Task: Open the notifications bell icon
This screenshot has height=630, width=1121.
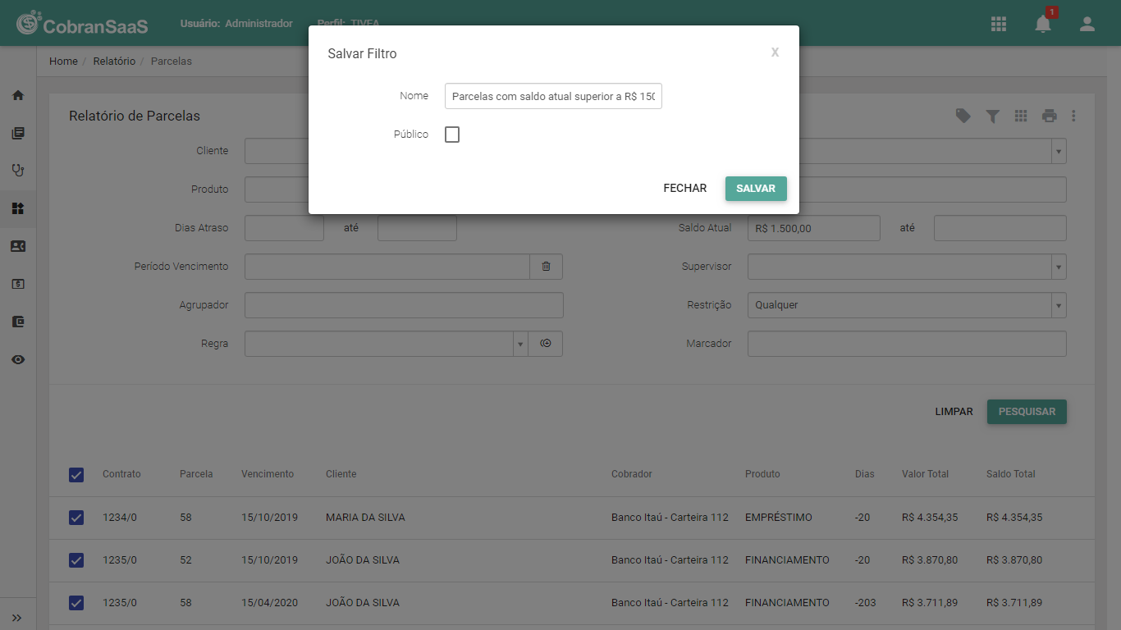Action: (1043, 24)
